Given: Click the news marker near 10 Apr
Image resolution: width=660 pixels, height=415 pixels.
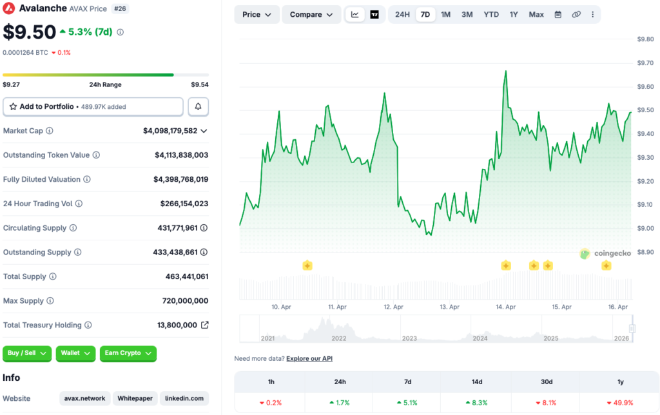Looking at the screenshot, I should (307, 265).
